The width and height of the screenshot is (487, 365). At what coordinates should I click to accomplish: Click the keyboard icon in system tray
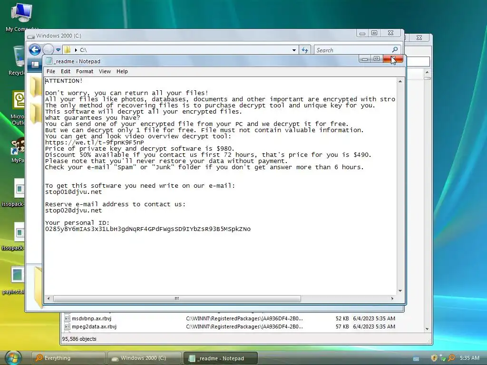point(416,359)
